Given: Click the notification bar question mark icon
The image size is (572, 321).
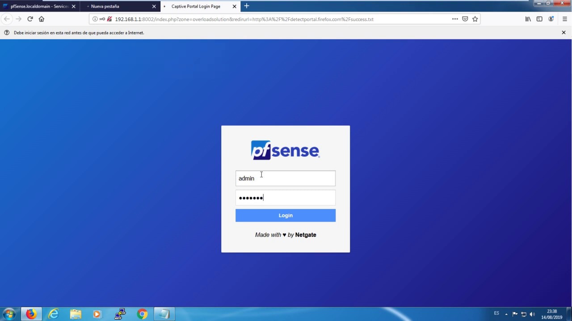Looking at the screenshot, I should point(7,33).
